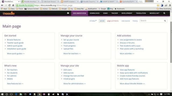This screenshot has height=96, width=172.
Task: Click the browser address bar
Action: coord(85,5)
